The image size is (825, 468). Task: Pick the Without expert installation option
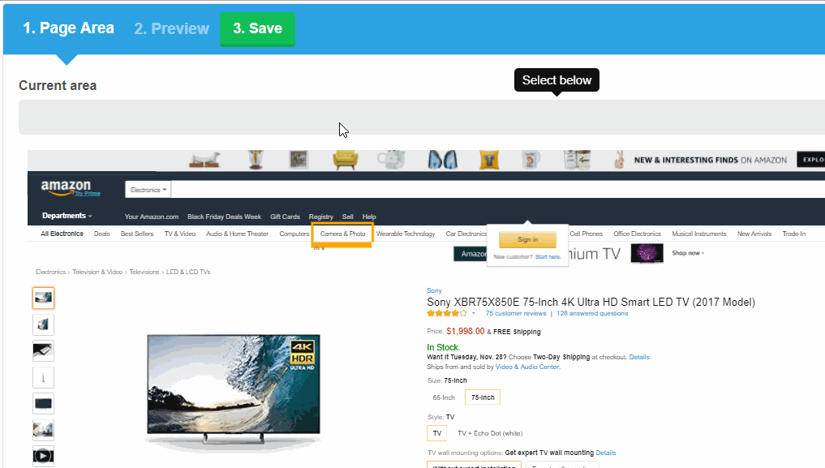pos(473,465)
